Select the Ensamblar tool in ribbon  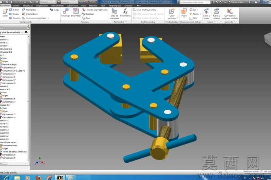[x=76, y=13]
